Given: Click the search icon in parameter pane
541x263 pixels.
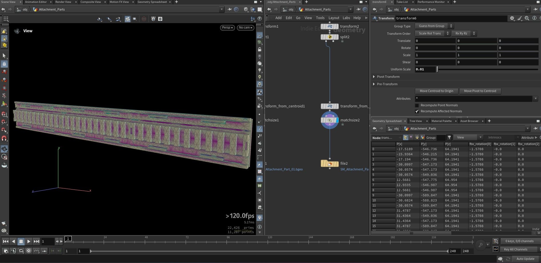Looking at the screenshot, I should 527,18.
